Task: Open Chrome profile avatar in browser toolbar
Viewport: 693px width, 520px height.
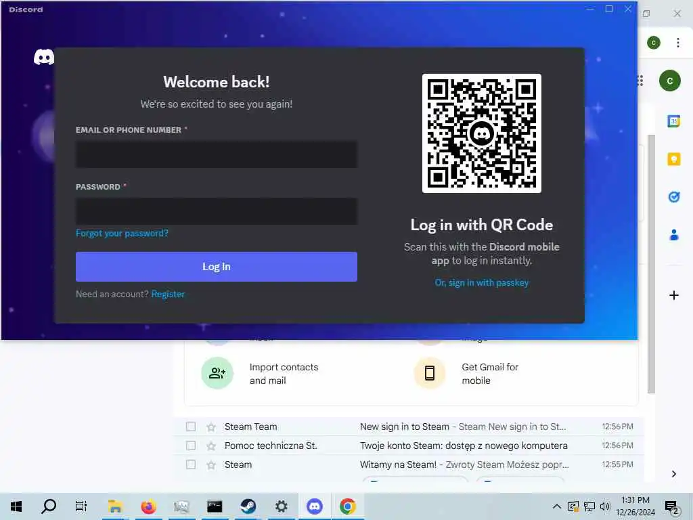Action: [653, 43]
